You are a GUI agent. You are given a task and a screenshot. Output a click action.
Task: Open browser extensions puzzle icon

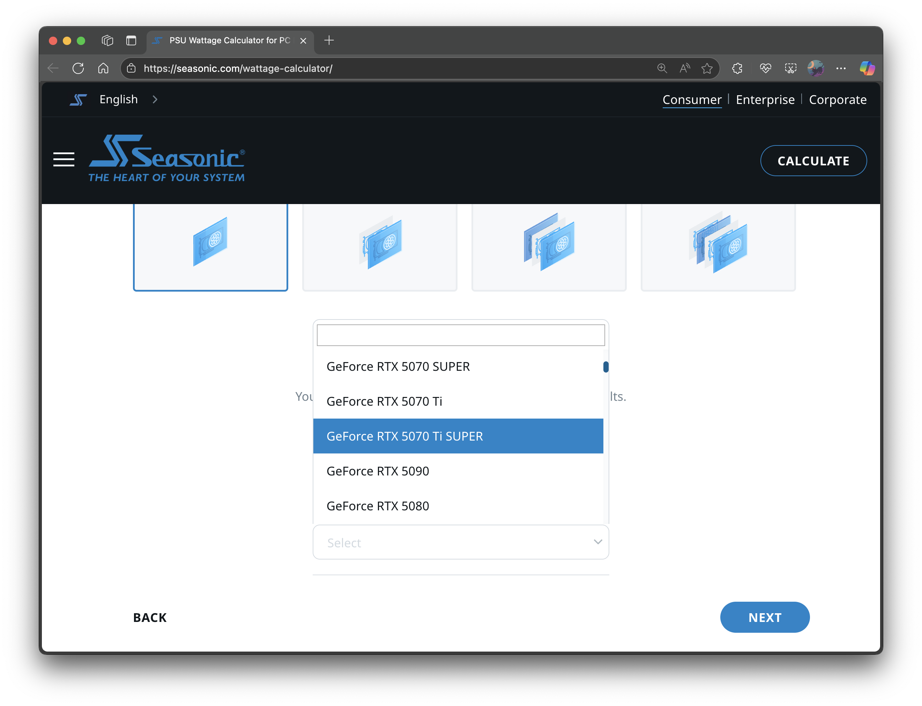tap(737, 68)
